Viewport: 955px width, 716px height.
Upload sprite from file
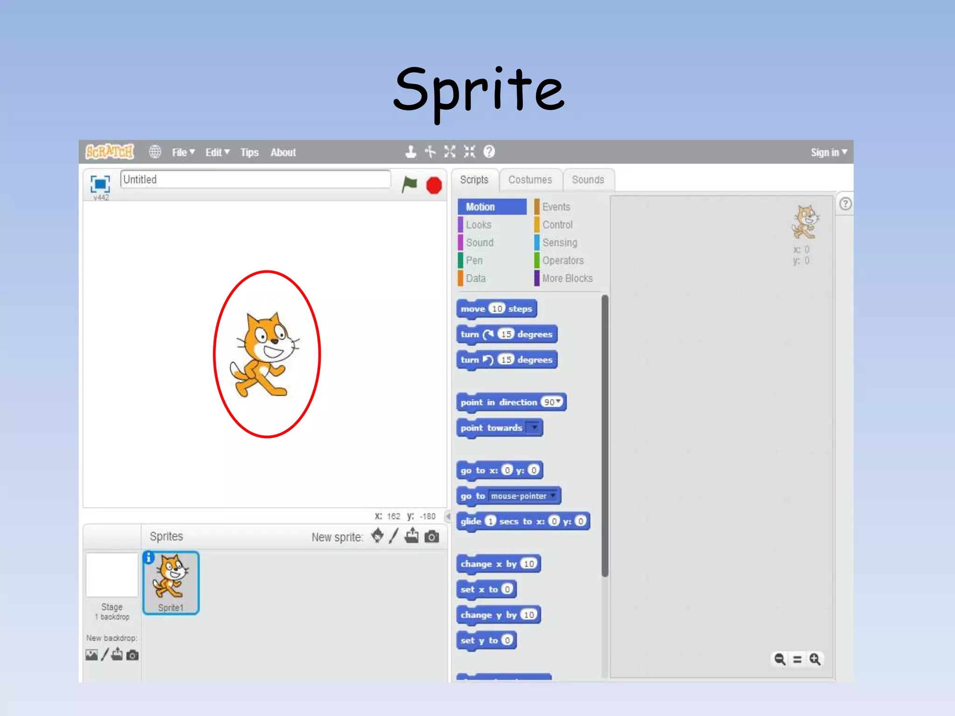click(412, 536)
